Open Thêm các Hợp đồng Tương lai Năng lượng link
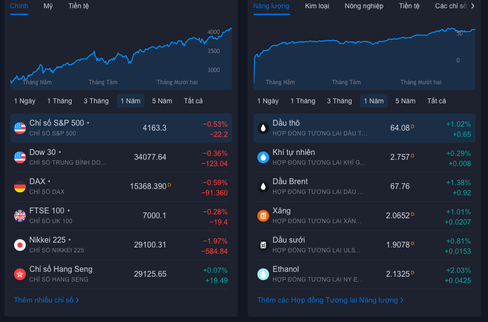Viewport: 488px width, 322px height. point(330,300)
